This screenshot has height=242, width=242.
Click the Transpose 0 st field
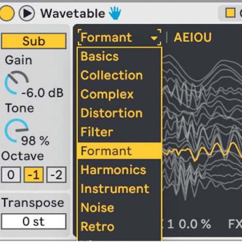pyautogui.click(x=34, y=221)
